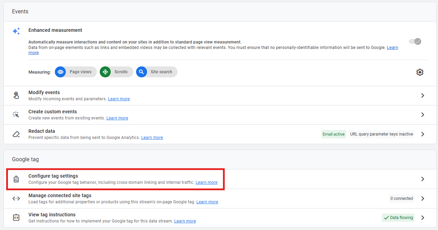
Task: Click the Modify events hand icon
Action: (x=16, y=95)
